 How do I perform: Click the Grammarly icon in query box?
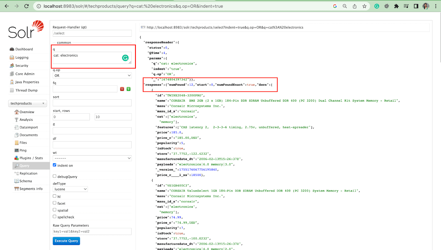pyautogui.click(x=125, y=58)
